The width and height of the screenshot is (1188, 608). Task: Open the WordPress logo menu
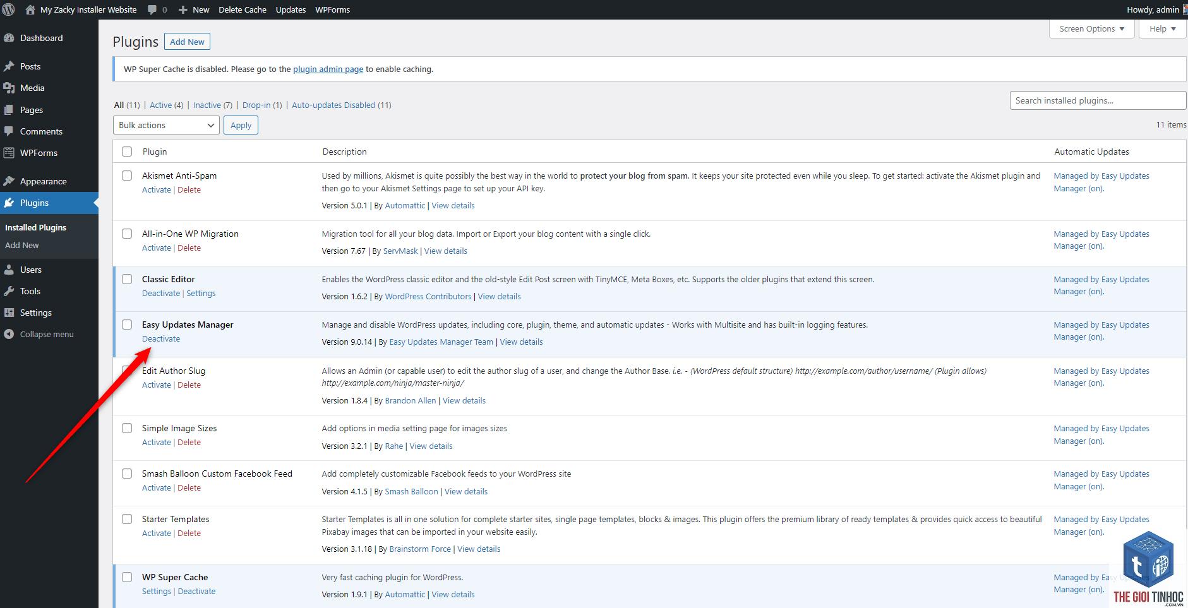coord(8,9)
